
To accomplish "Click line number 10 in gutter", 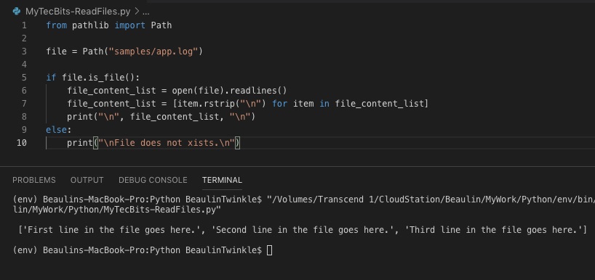I will [x=22, y=143].
